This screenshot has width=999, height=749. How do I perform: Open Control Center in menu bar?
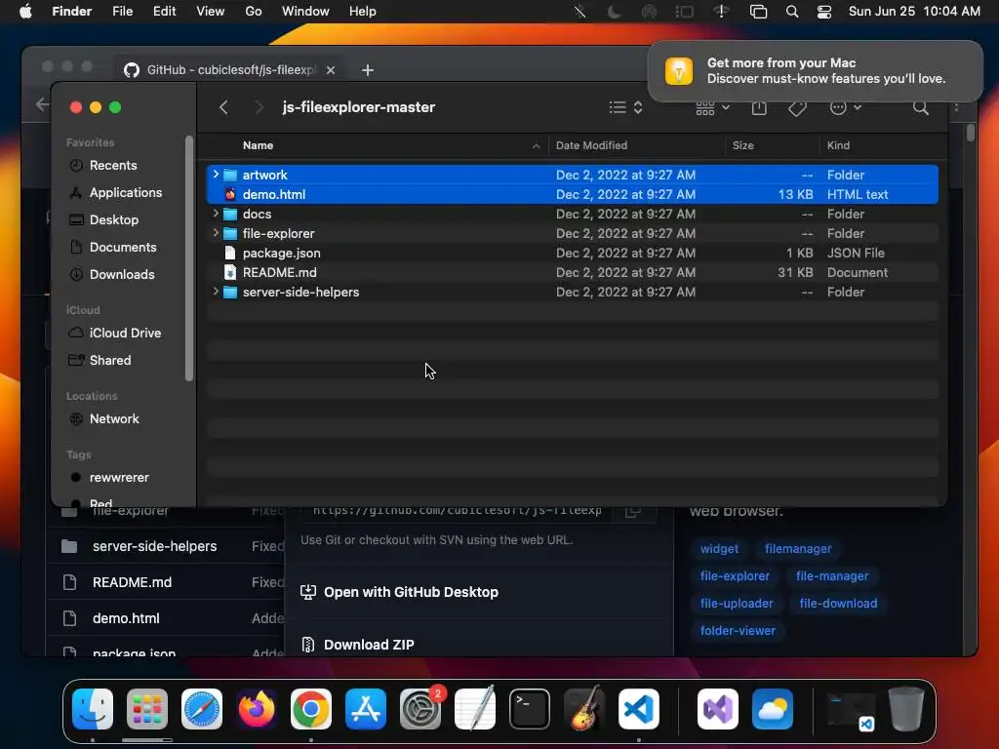coord(823,12)
